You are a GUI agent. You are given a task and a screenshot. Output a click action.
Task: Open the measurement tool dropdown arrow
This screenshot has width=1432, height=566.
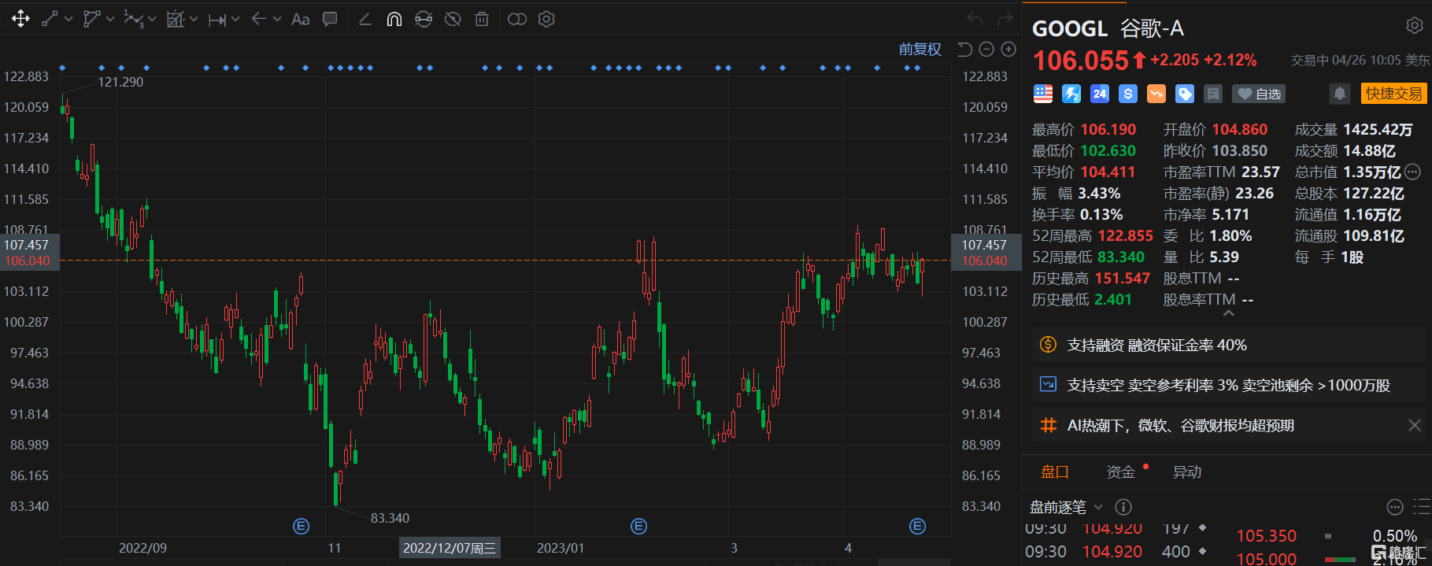point(235,19)
